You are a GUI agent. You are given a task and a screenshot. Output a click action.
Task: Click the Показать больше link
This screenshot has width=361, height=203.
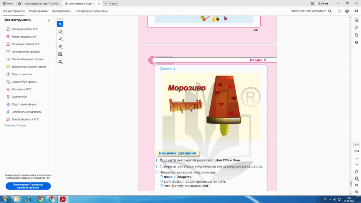point(15,125)
